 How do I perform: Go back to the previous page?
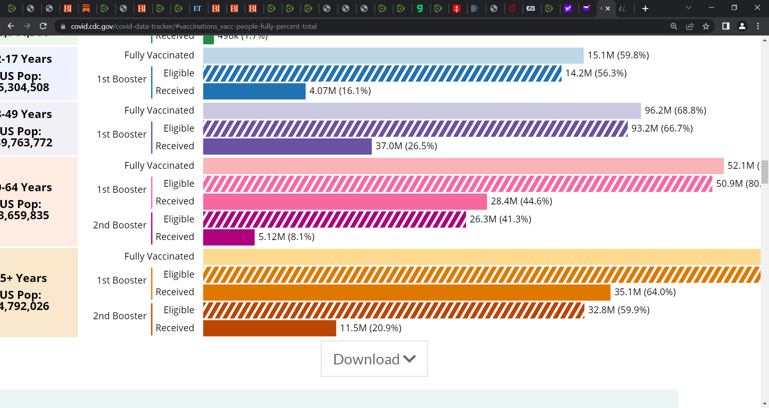point(11,26)
